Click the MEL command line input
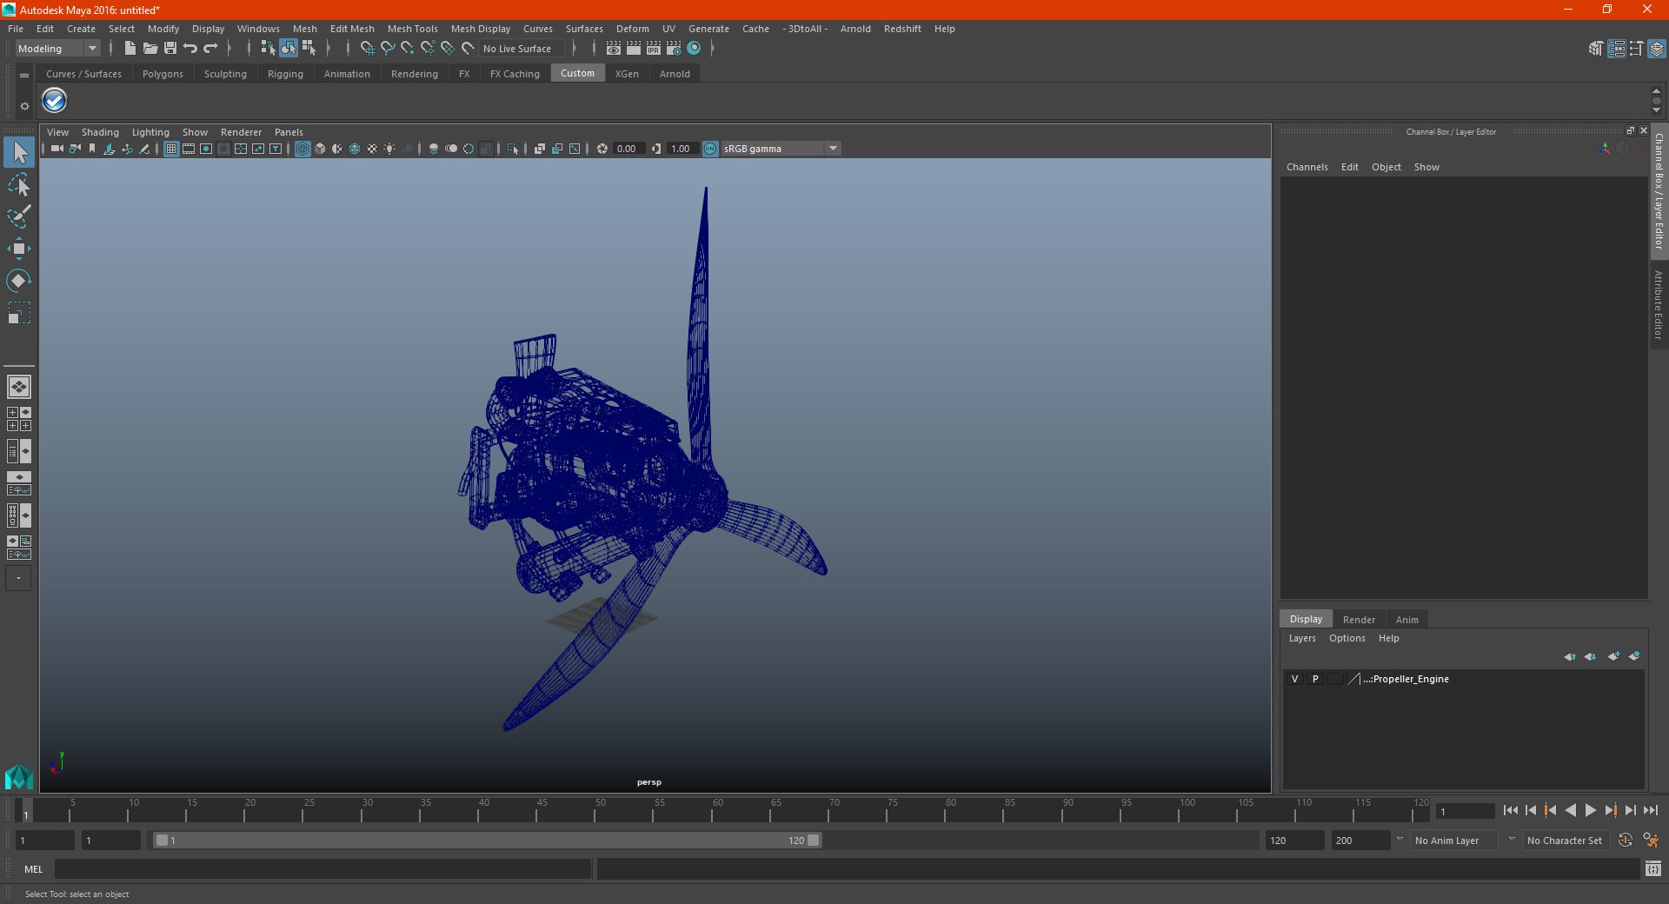 pos(322,868)
